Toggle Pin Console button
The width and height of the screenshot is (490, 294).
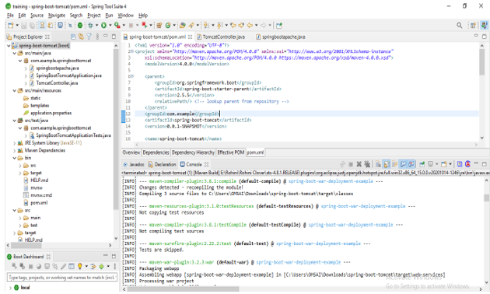coord(422,164)
